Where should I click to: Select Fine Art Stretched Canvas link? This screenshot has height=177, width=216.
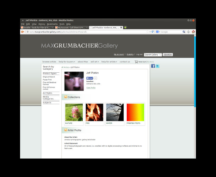click(49, 83)
